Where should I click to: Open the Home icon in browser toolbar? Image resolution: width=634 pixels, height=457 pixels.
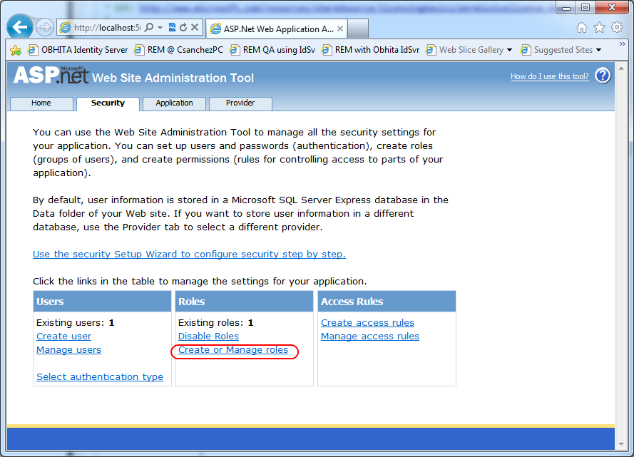[x=581, y=28]
